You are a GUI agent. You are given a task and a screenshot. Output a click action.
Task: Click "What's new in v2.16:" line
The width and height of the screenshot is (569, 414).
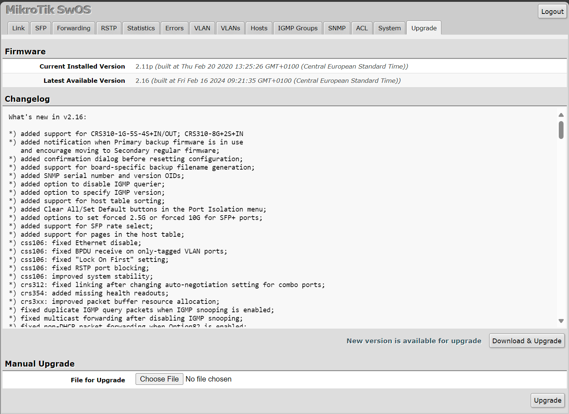pyautogui.click(x=48, y=117)
